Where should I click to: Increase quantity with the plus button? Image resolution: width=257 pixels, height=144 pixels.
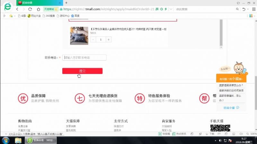point(109,39)
